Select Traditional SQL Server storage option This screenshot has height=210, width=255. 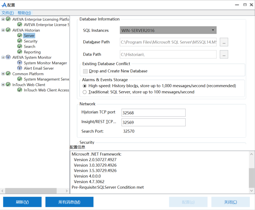click(85, 92)
